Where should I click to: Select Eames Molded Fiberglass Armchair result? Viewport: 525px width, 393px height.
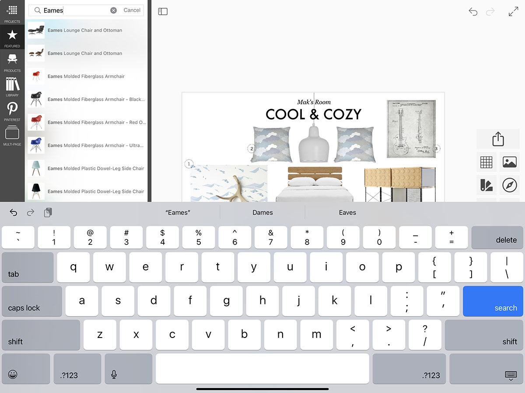pos(86,76)
